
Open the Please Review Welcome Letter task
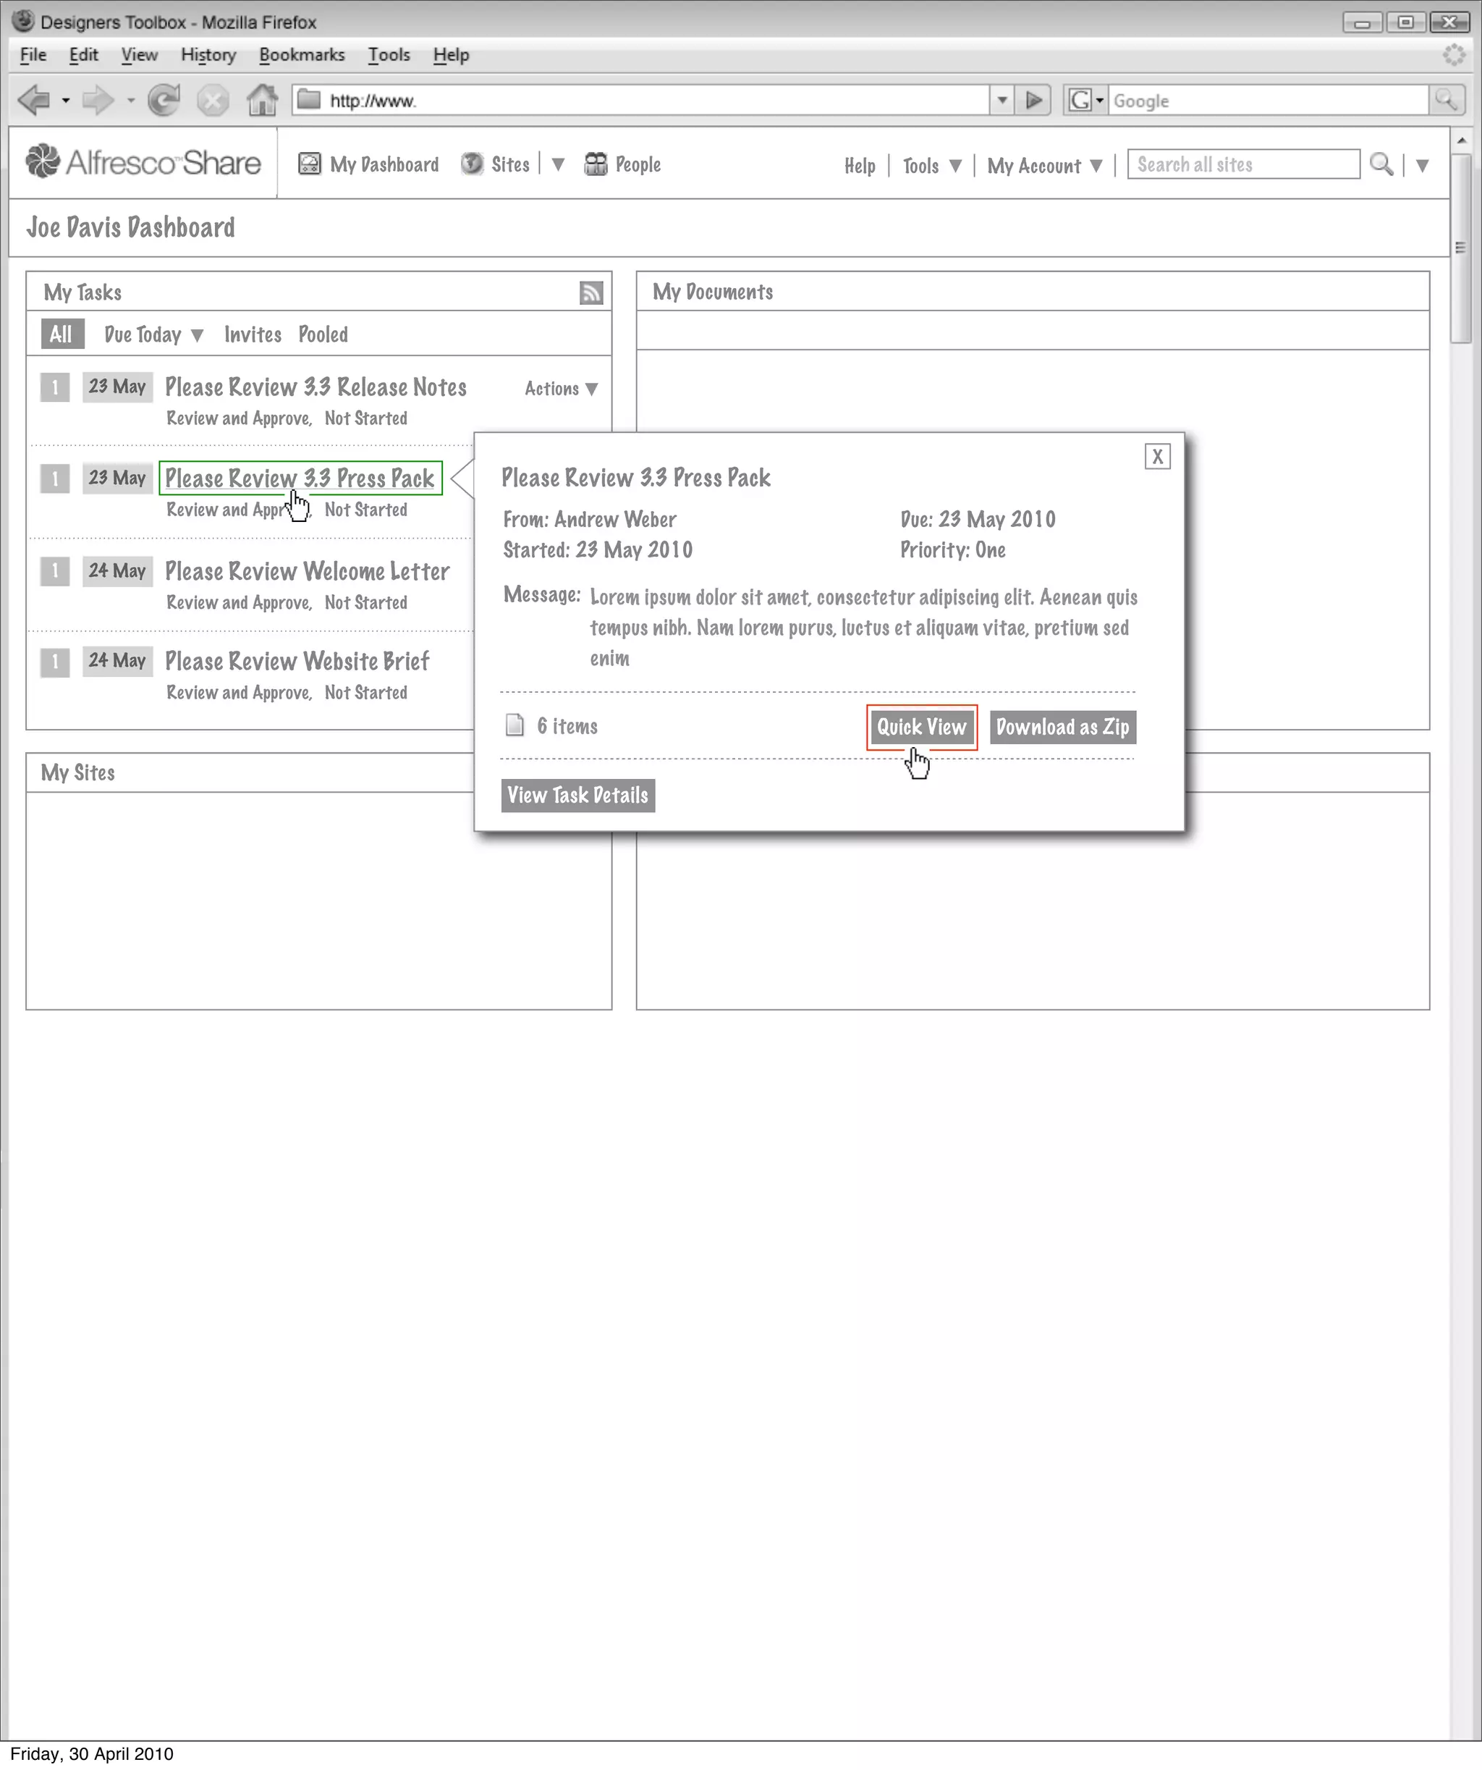click(307, 571)
